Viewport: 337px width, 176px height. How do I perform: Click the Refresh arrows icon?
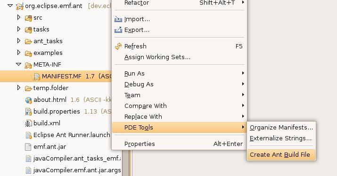pyautogui.click(x=118, y=46)
